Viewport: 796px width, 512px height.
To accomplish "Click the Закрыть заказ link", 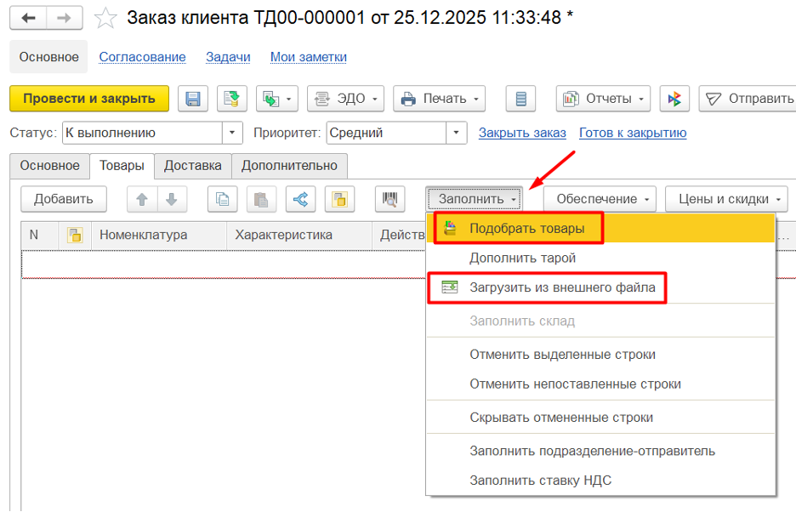I will 521,133.
